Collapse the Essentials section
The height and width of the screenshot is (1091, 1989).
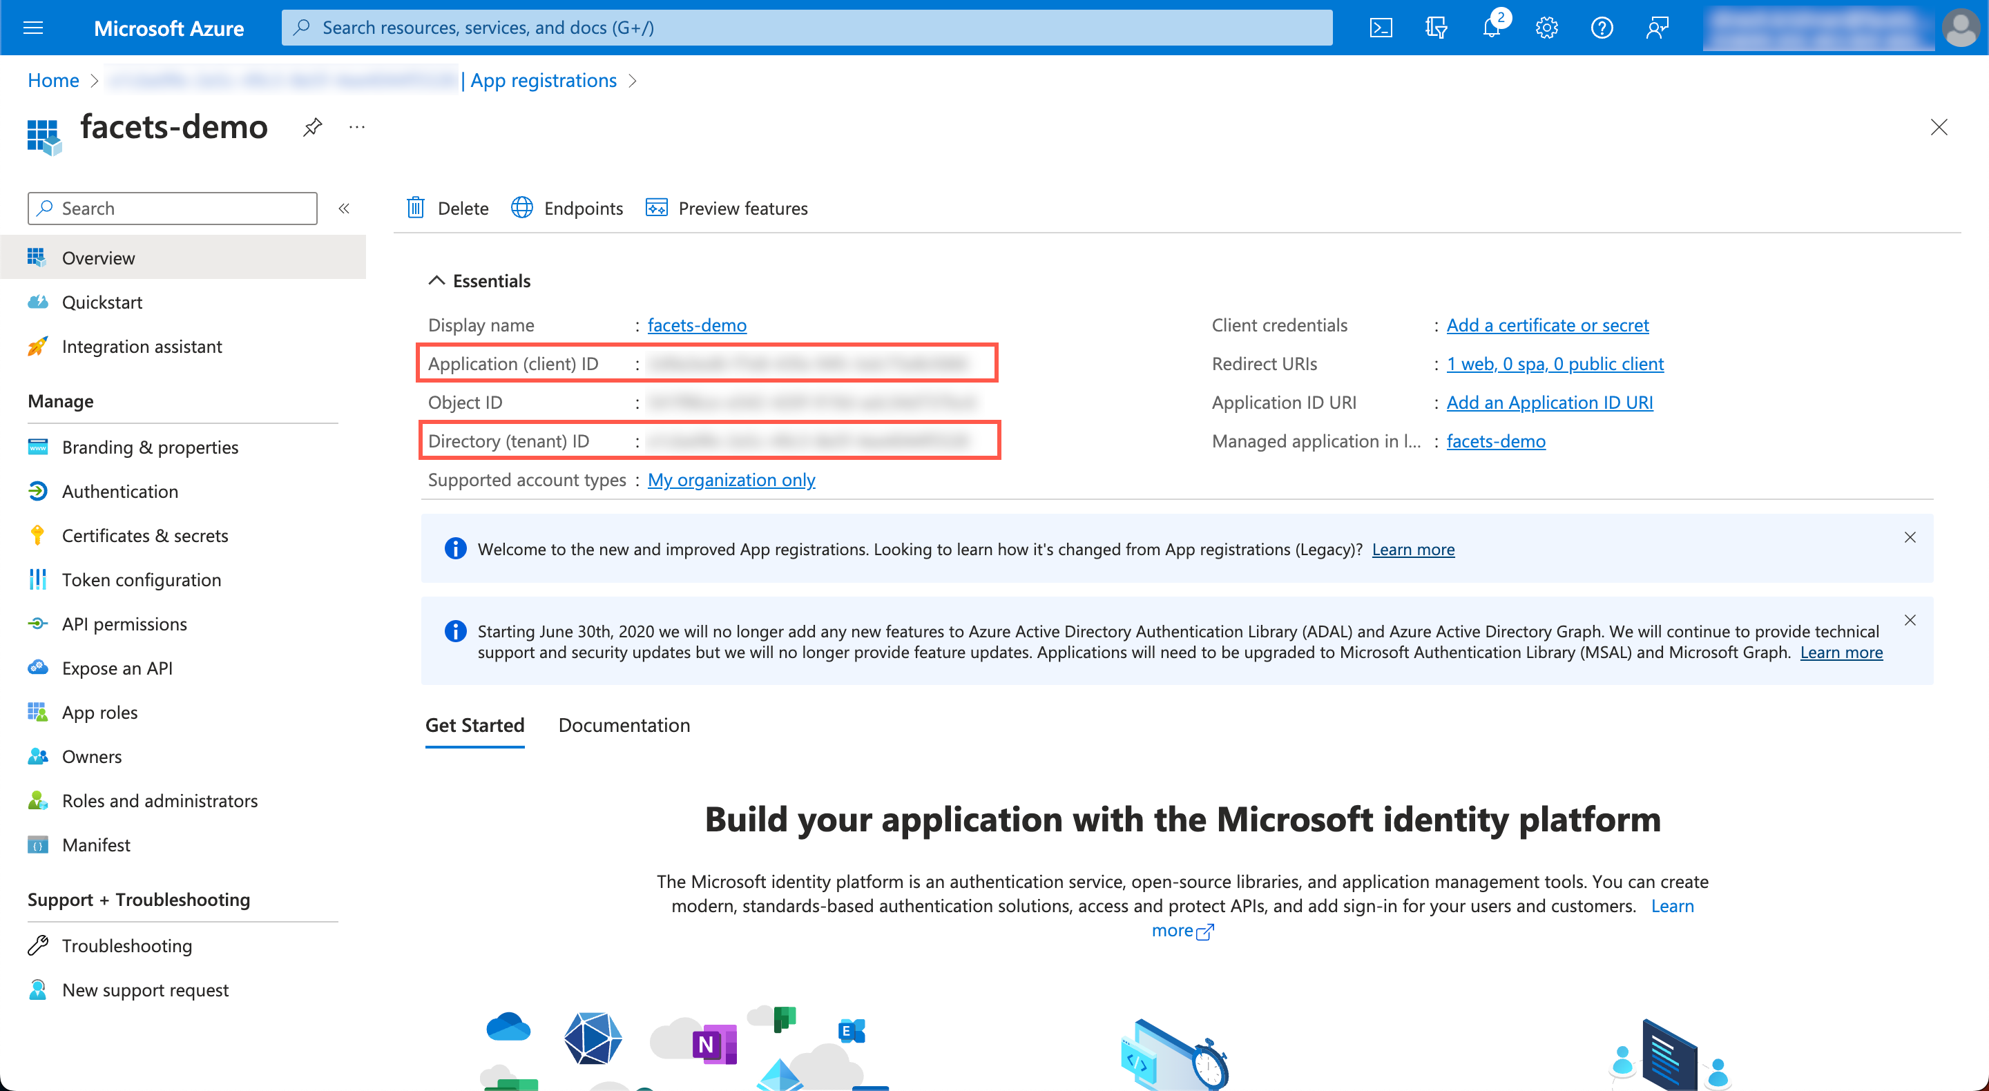click(436, 280)
